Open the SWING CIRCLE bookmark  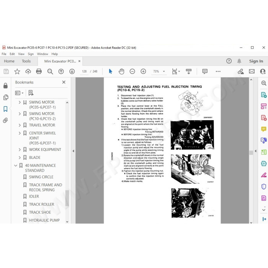pos(41,177)
